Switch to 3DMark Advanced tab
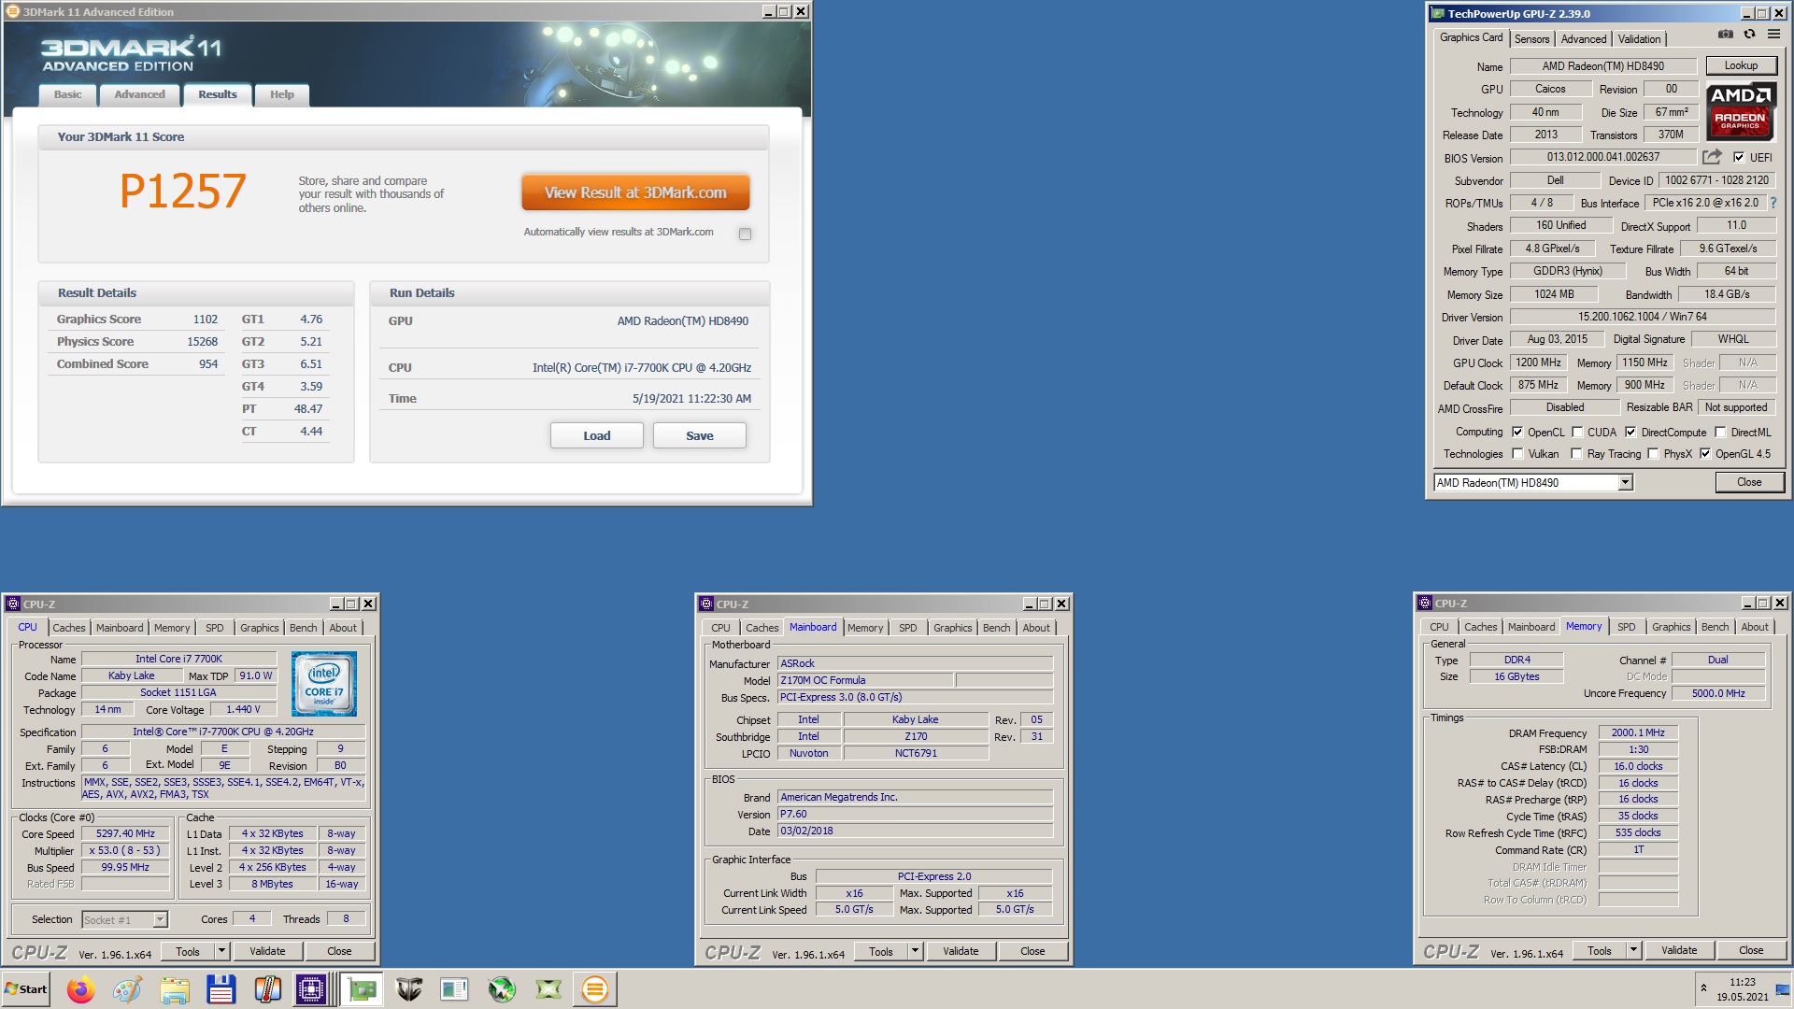Viewport: 1794px width, 1009px height. pos(139,94)
